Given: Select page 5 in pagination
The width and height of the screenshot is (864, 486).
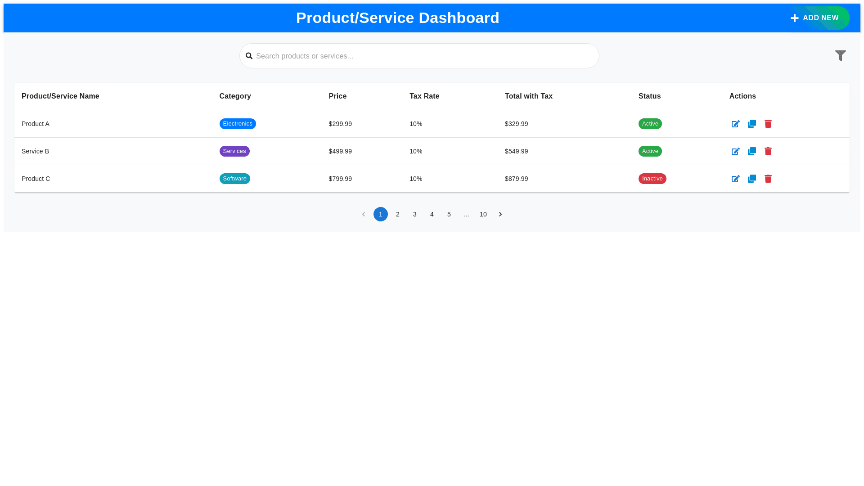Looking at the screenshot, I should point(449,214).
